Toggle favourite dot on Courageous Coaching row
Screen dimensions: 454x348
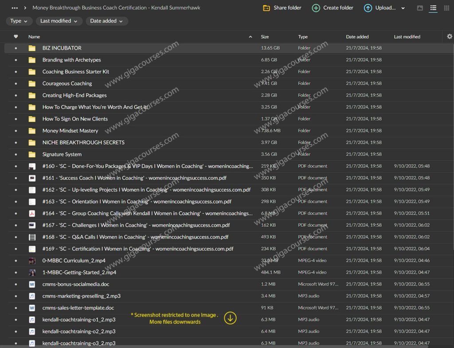click(16, 84)
